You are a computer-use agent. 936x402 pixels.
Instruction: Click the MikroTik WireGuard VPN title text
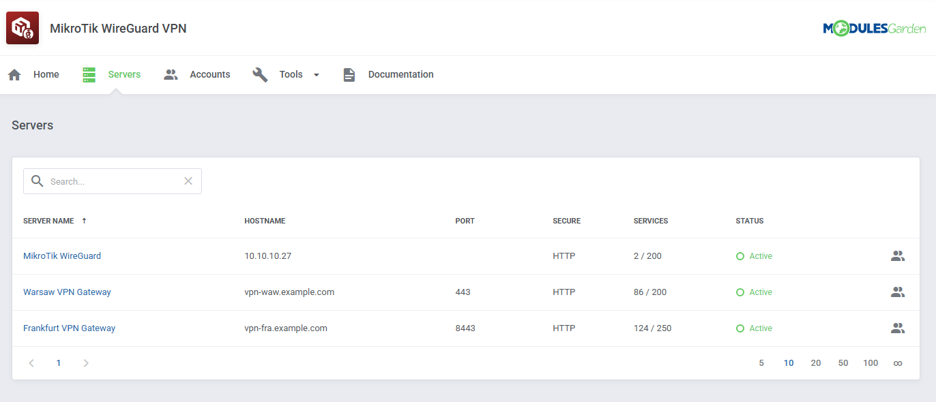pyautogui.click(x=118, y=29)
